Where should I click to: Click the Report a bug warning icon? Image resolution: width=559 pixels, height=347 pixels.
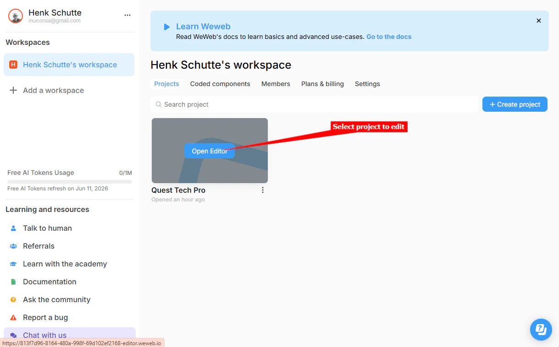tap(13, 317)
